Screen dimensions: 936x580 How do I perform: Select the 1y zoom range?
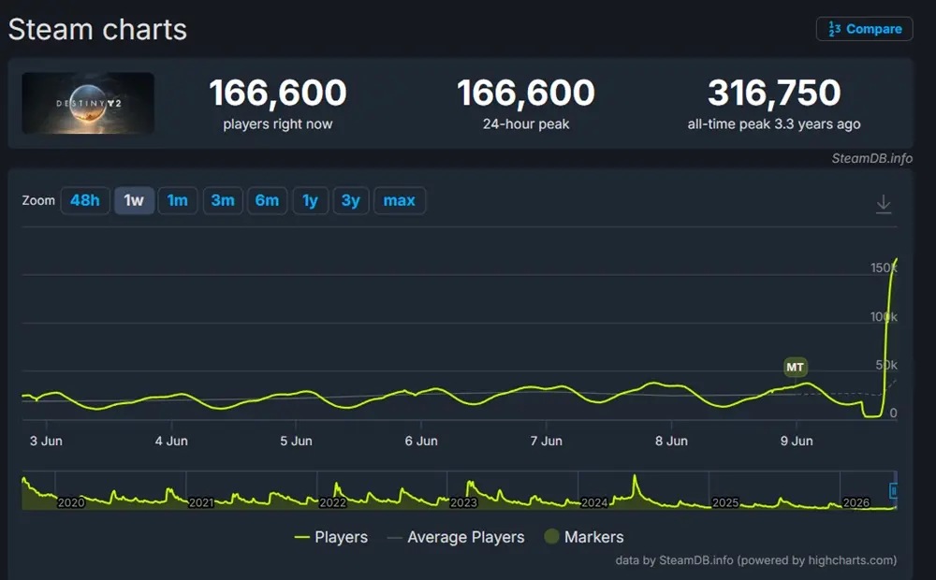(x=310, y=200)
